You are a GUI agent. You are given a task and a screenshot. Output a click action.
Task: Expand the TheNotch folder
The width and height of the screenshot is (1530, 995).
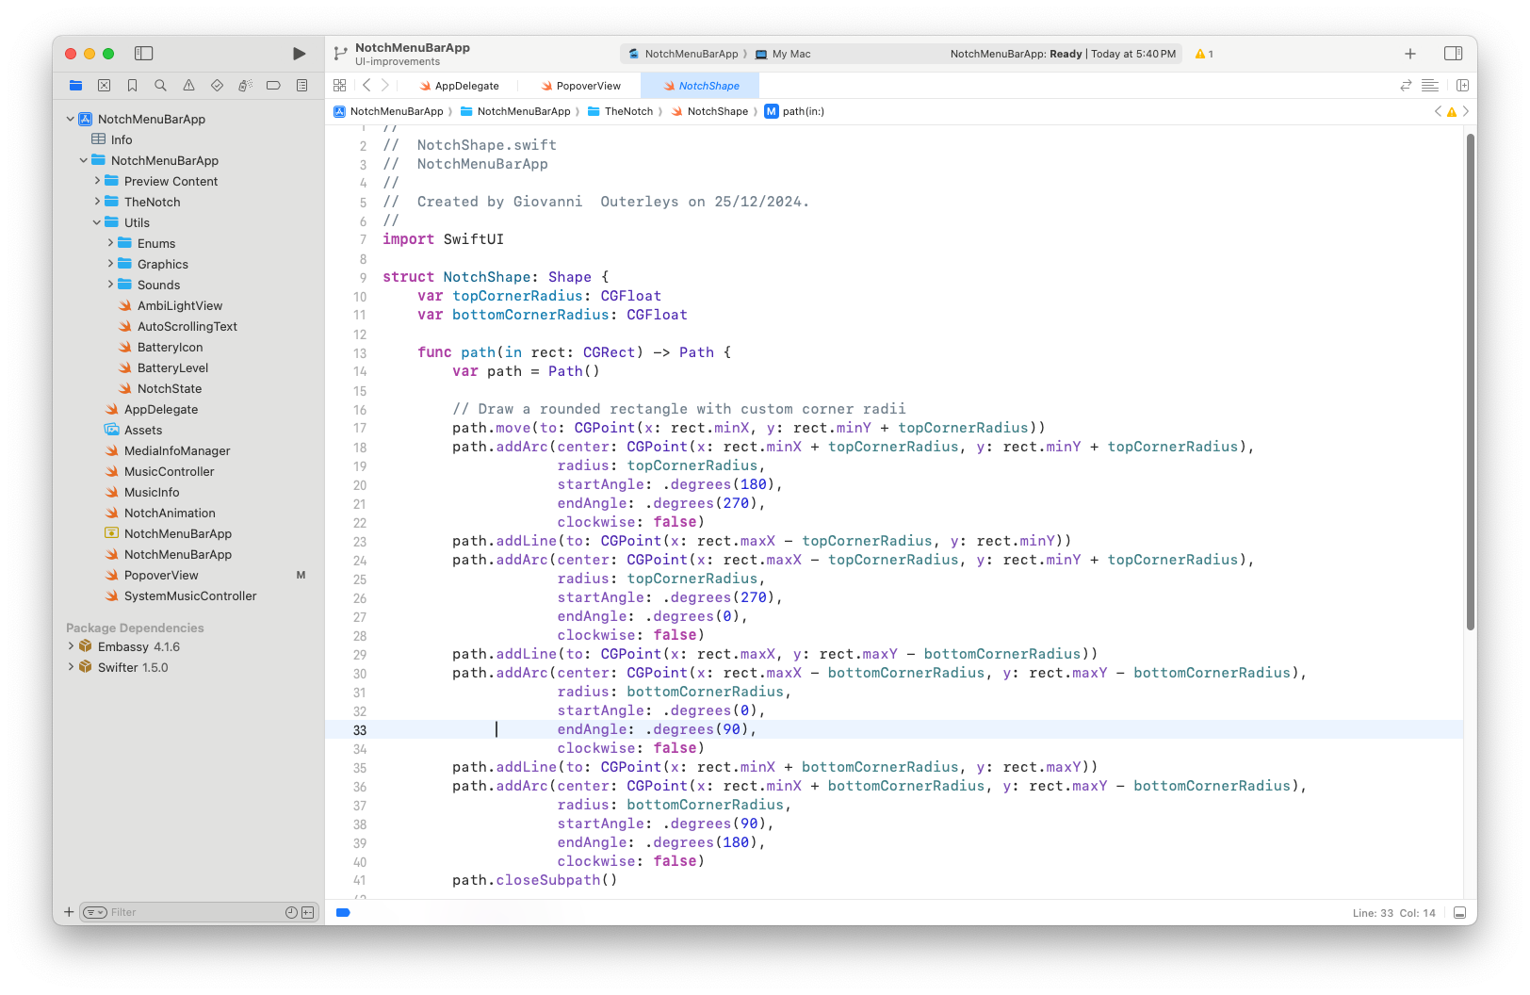point(97,202)
